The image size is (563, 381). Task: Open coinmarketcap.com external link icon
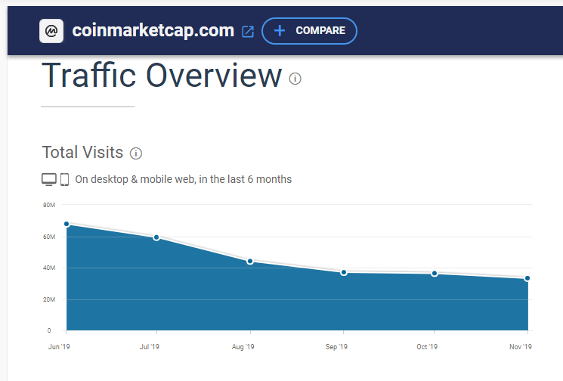pos(248,32)
